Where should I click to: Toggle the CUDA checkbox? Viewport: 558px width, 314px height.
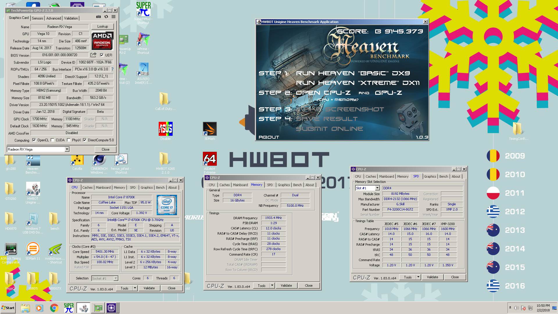coord(52,140)
